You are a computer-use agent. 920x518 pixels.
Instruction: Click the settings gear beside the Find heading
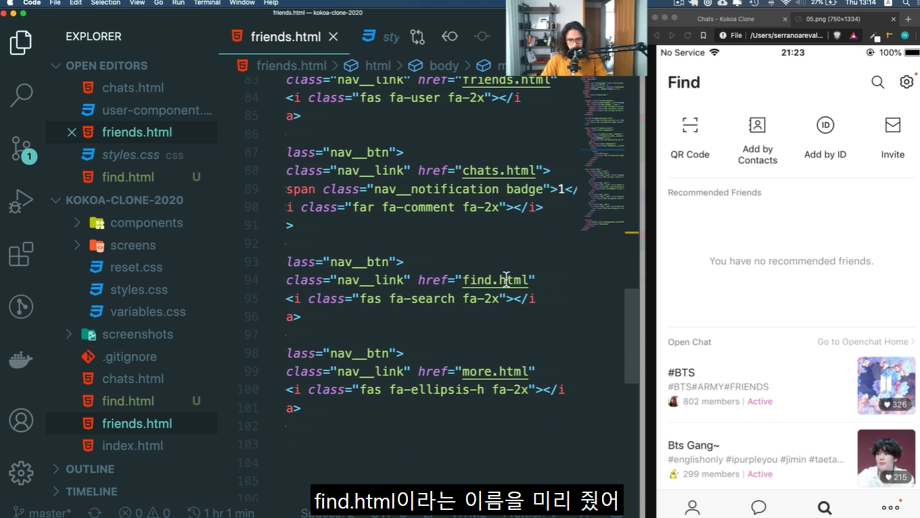coord(906,82)
